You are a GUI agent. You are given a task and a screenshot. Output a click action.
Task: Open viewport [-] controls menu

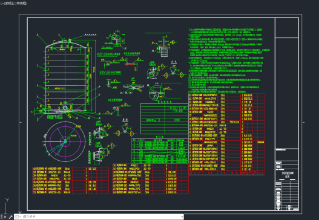coord(2,4)
